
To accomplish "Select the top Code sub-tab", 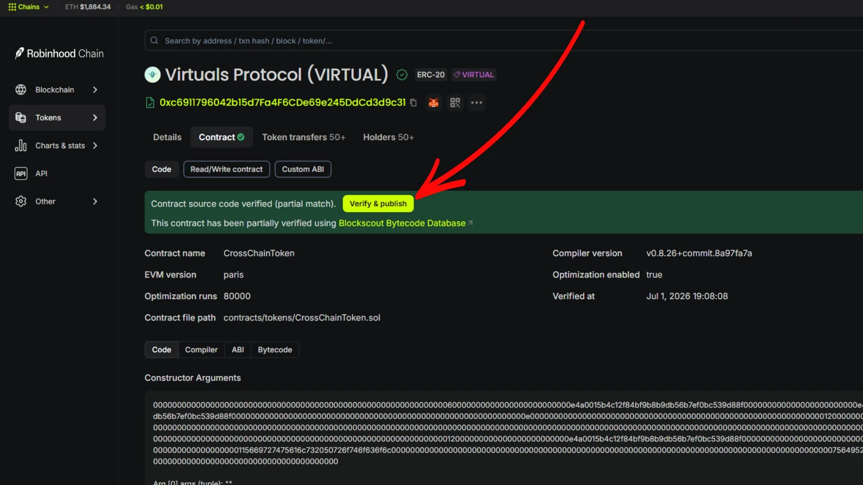I will [x=161, y=169].
